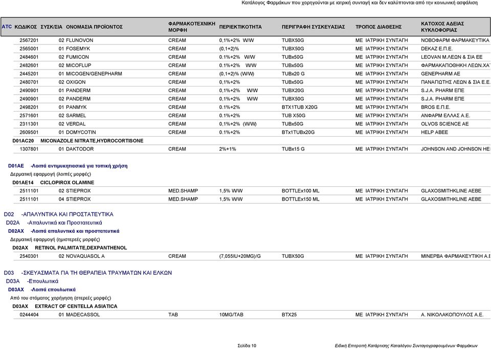Viewport: 491px width, 349px height.
Task: Click the EXTRACT OF CENTELLA ASIATICA heading
Action: click(76, 307)
